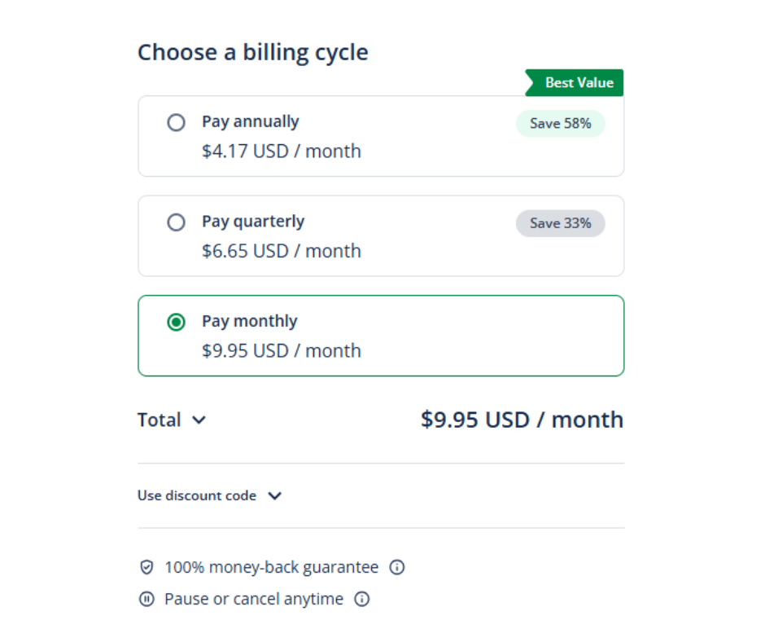765x642 pixels.
Task: Click the pause icon next to cancel anytime
Action: click(x=146, y=599)
